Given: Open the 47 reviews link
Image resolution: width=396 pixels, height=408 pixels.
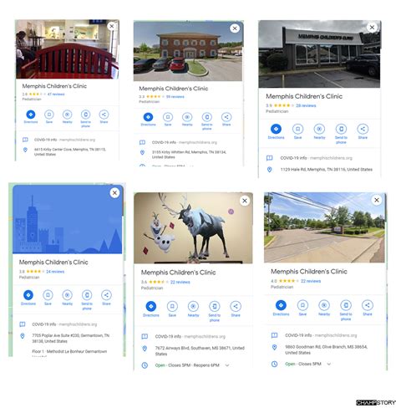Looking at the screenshot, I should pyautogui.click(x=56, y=94).
